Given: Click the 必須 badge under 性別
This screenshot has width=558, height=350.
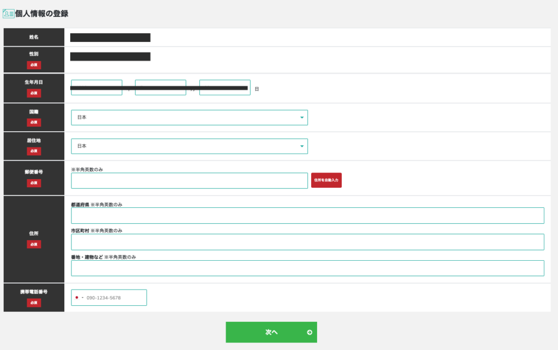Looking at the screenshot, I should 34,65.
